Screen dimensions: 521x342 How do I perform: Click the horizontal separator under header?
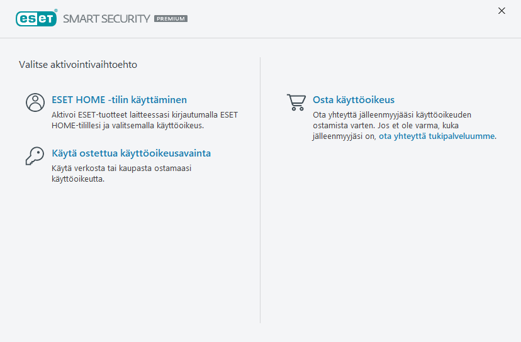[260, 38]
